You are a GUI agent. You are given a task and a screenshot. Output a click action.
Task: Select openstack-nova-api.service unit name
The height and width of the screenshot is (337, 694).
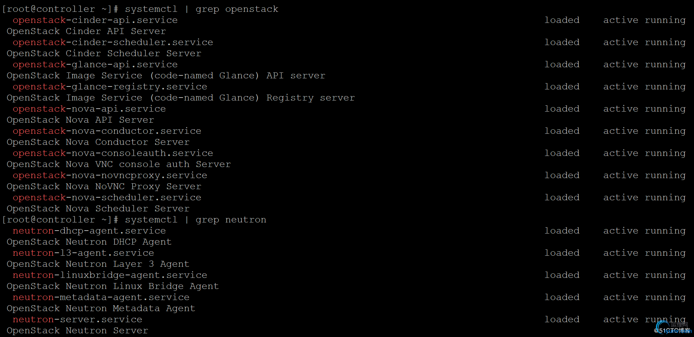coord(89,109)
